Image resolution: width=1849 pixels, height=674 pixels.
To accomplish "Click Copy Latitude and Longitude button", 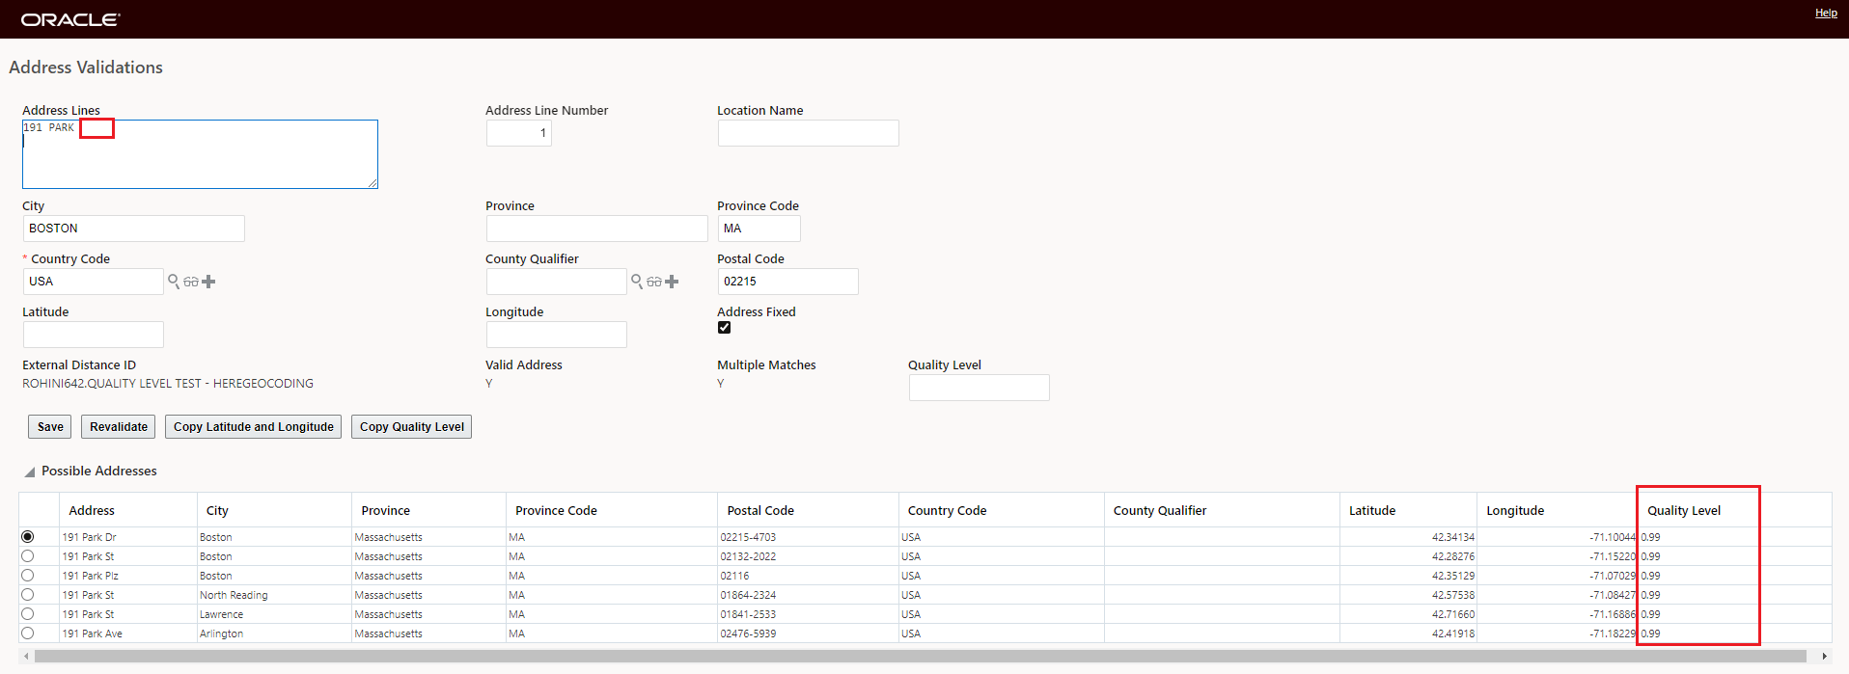I will pos(254,427).
